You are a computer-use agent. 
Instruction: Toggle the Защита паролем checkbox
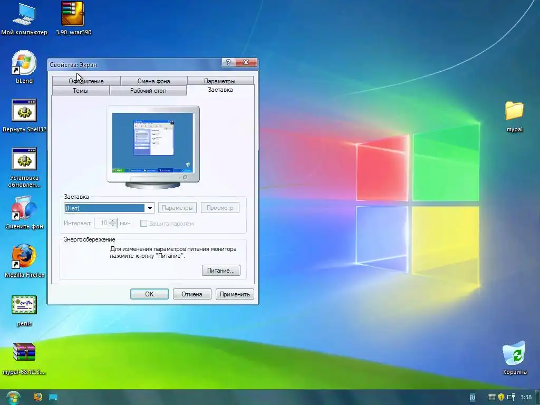[x=143, y=224]
